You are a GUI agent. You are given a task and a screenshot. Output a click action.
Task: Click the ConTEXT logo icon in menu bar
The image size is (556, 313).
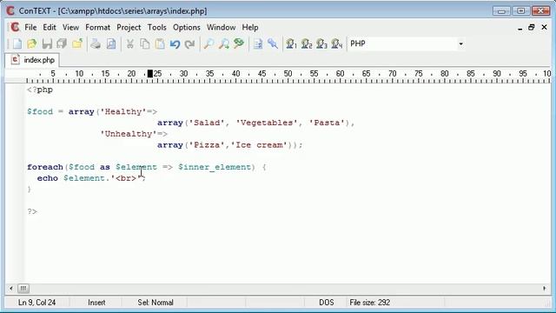point(15,27)
